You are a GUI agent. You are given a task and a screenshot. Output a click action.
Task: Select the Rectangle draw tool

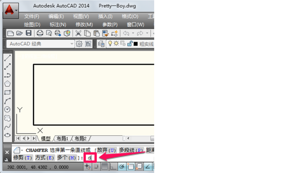point(7,92)
